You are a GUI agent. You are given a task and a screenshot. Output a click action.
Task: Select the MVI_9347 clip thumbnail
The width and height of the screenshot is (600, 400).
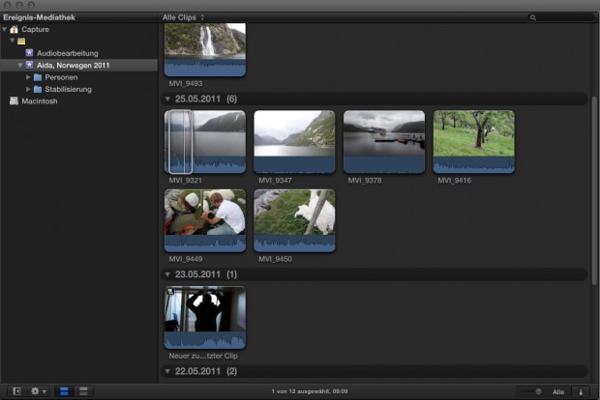click(294, 142)
